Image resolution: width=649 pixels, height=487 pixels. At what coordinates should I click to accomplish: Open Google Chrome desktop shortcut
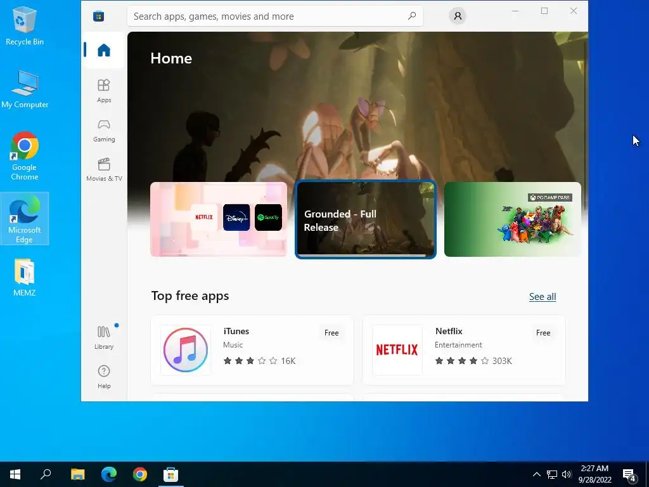pos(25,156)
